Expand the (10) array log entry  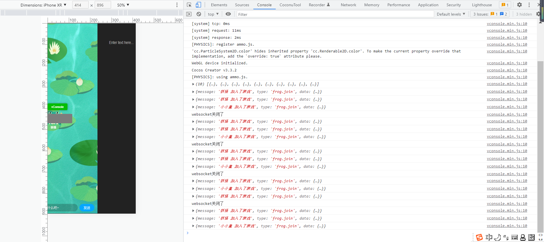193,84
